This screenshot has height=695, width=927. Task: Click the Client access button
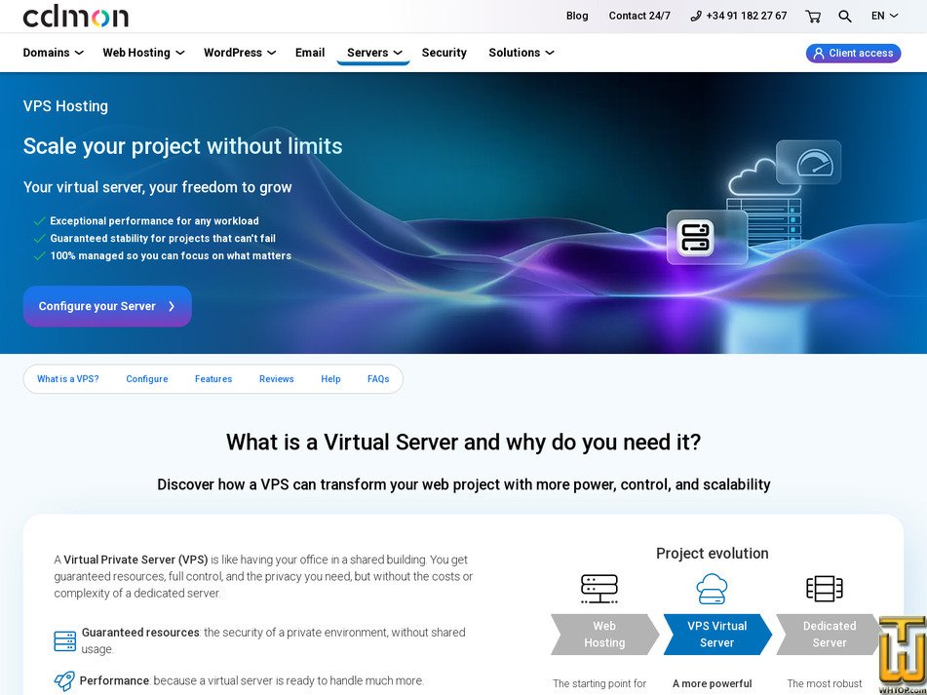click(x=853, y=54)
